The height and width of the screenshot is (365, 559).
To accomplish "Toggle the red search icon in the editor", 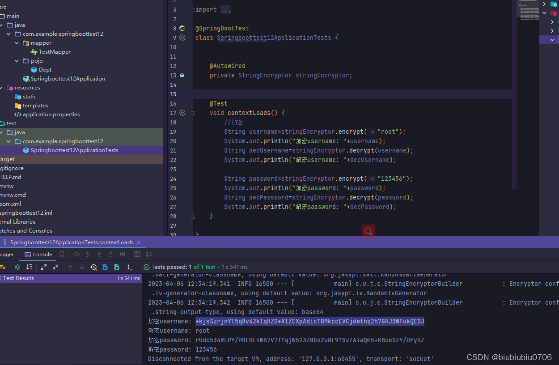I will pyautogui.click(x=368, y=231).
